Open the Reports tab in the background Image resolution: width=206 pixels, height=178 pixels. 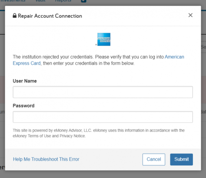point(63,1)
